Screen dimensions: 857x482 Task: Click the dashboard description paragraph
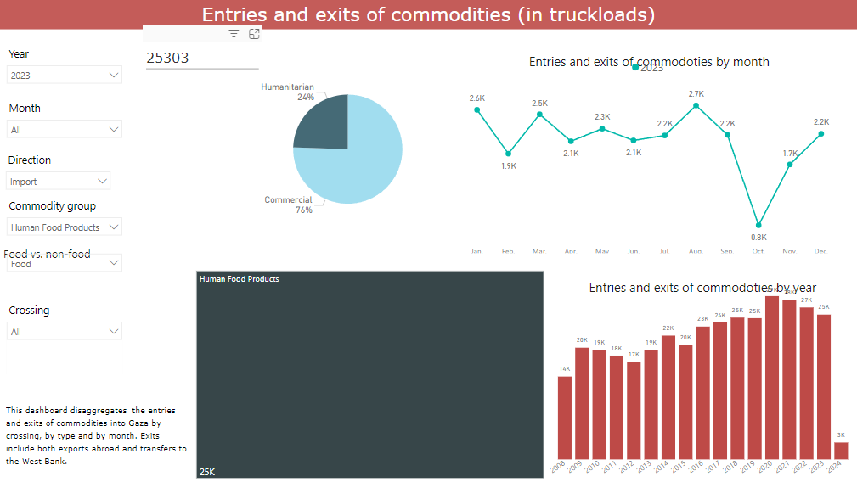pos(96,435)
